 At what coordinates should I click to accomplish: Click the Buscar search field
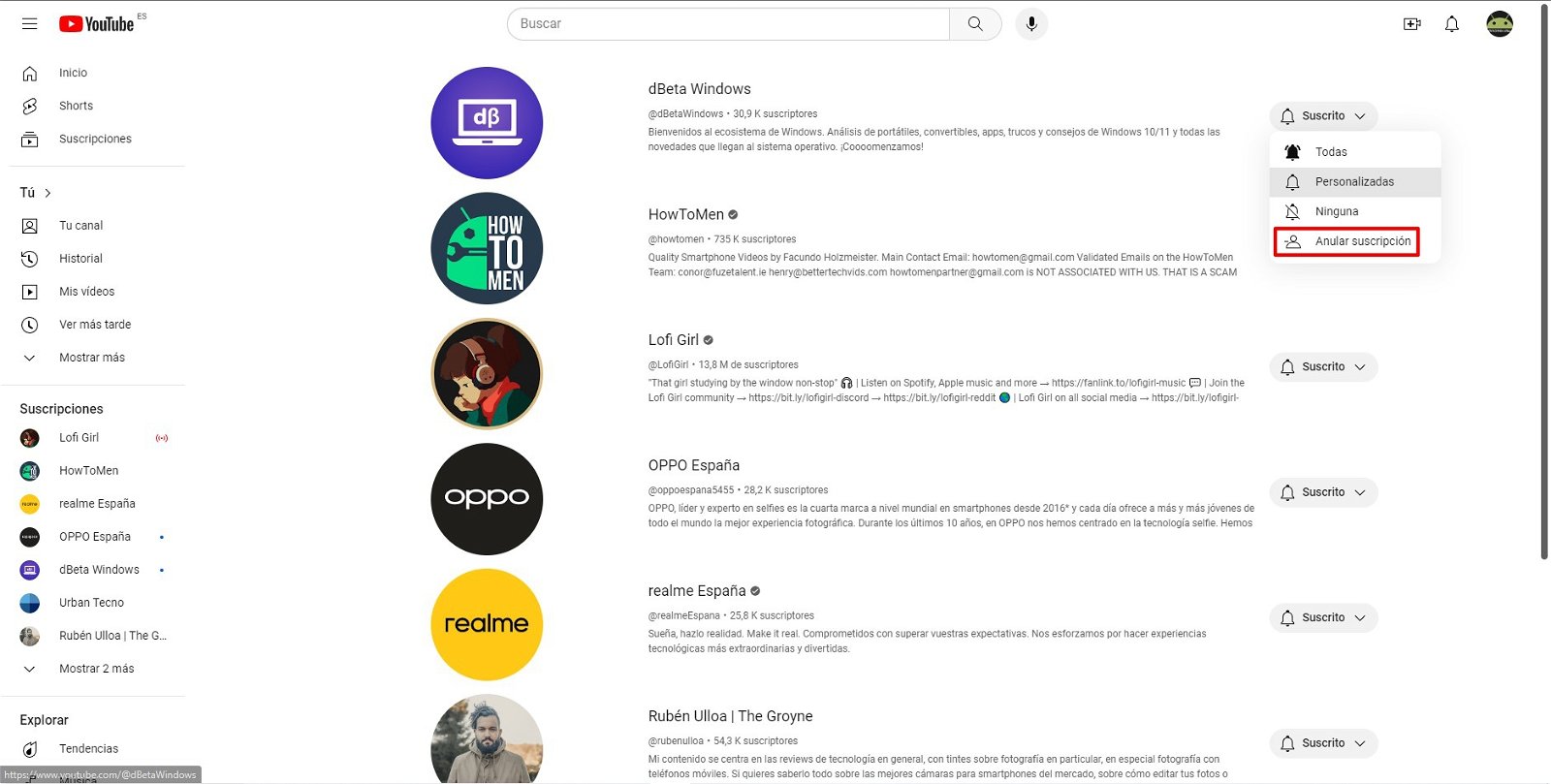pos(728,23)
